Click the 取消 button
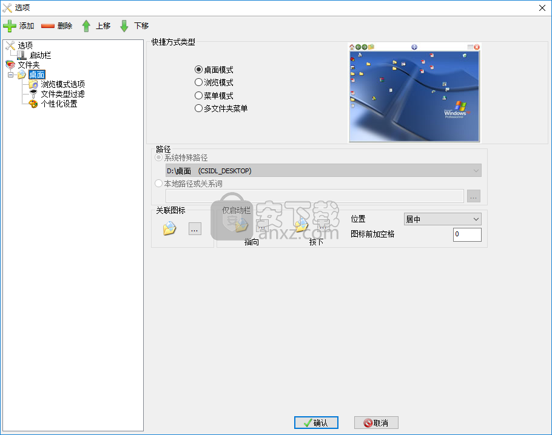 [x=376, y=423]
